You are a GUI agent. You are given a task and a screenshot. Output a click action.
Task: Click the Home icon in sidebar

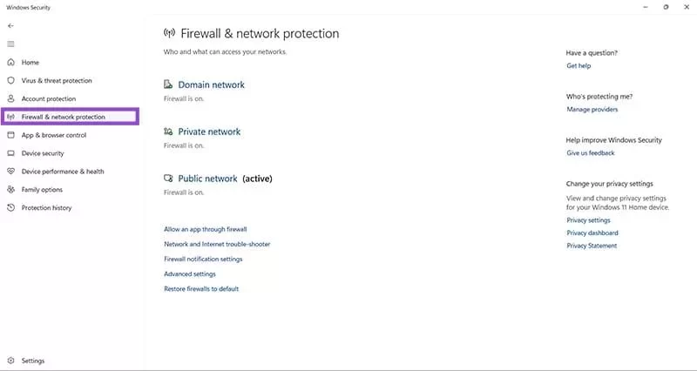tap(11, 63)
